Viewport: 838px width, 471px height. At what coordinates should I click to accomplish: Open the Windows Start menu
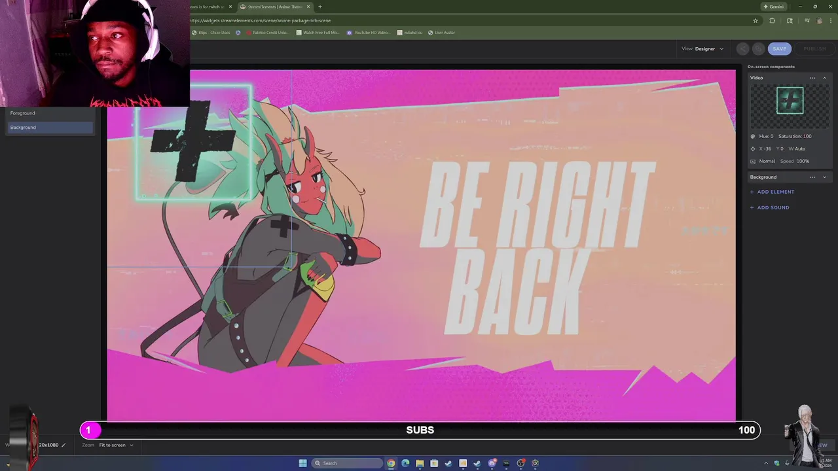tap(302, 463)
